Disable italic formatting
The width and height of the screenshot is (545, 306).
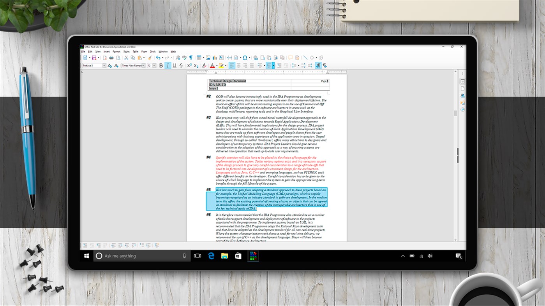[x=168, y=65]
